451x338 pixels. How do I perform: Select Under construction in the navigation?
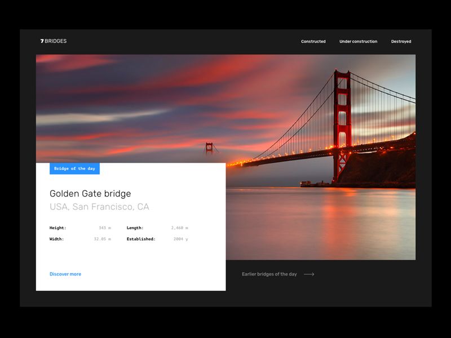click(x=358, y=42)
